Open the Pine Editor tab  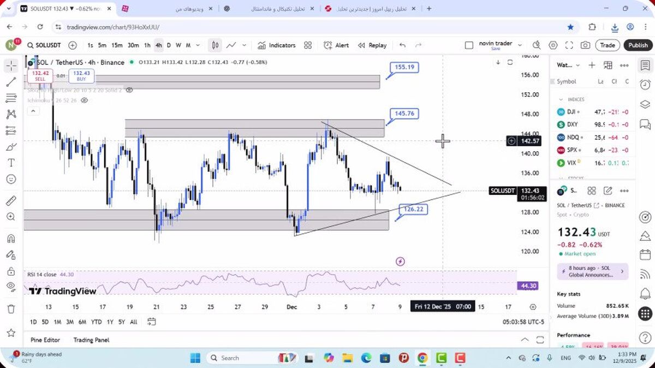point(45,340)
